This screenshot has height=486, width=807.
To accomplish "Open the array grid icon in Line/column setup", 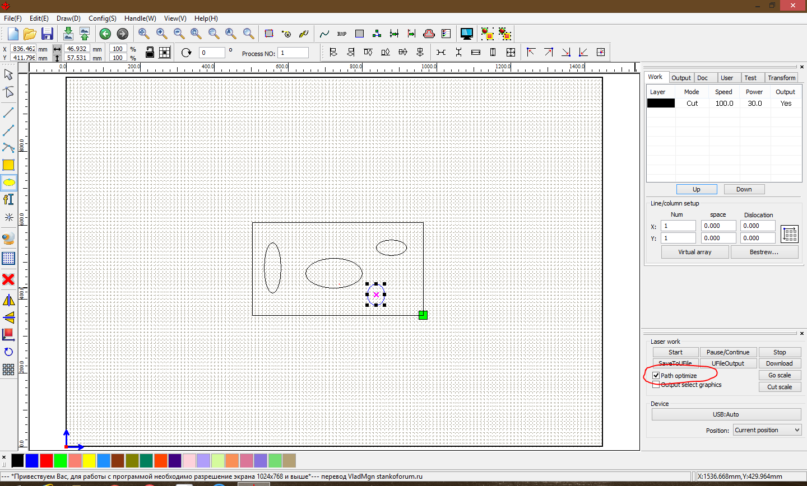I will (x=790, y=234).
